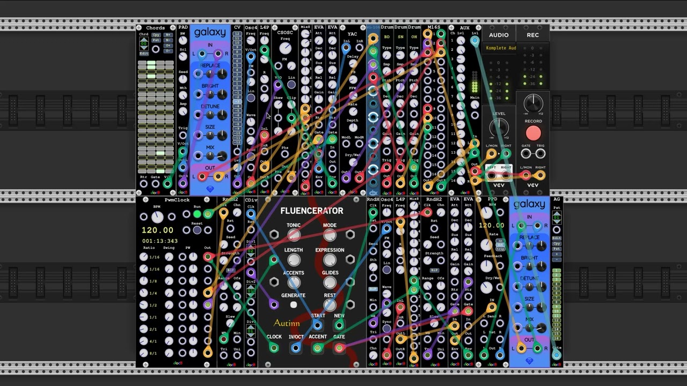Click the REC module TRIG jack
Image resolution: width=687 pixels, height=386 pixels.
click(x=540, y=154)
